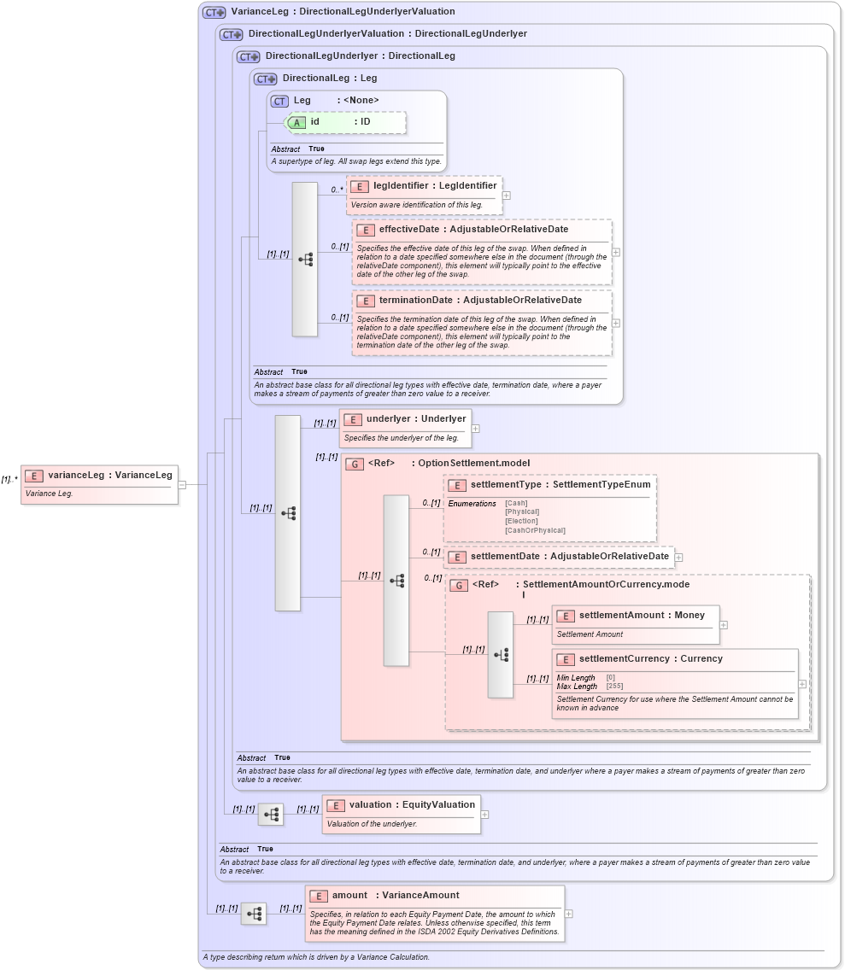Click the E icon on settlementCurrency element

pyautogui.click(x=564, y=658)
